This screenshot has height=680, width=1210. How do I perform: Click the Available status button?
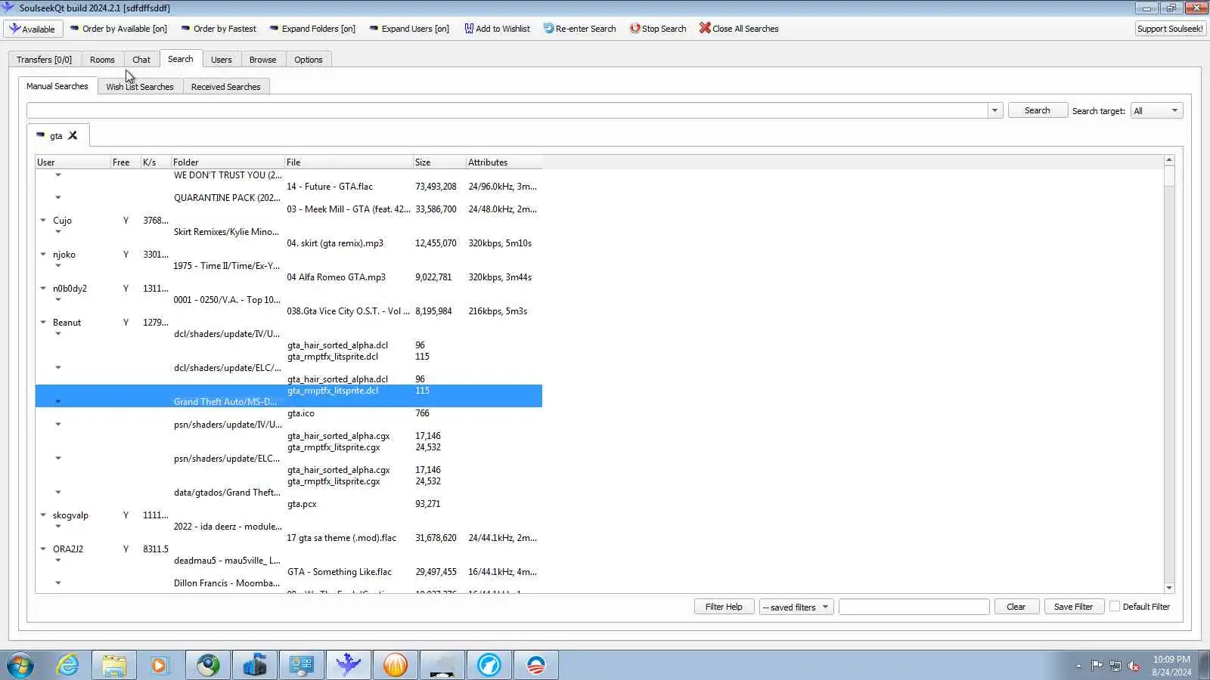click(33, 29)
